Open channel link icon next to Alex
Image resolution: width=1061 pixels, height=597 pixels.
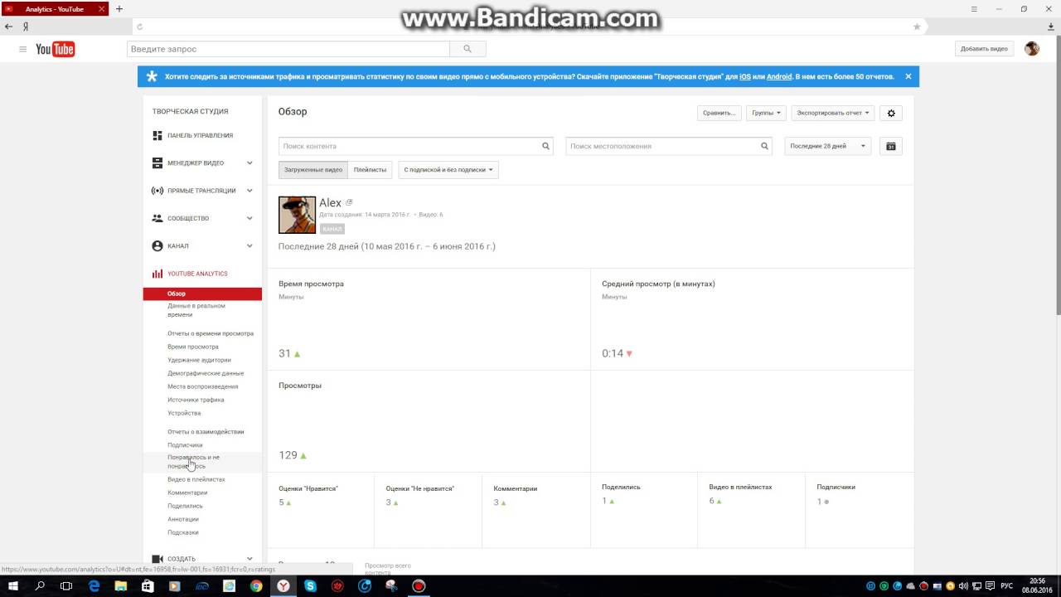coord(349,202)
